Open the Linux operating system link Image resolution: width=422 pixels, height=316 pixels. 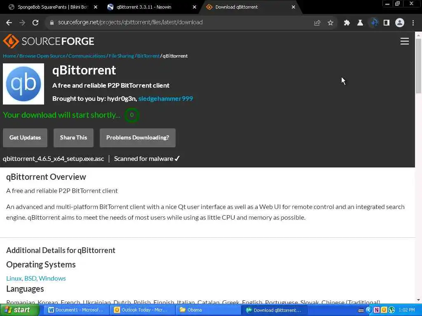coord(14,279)
